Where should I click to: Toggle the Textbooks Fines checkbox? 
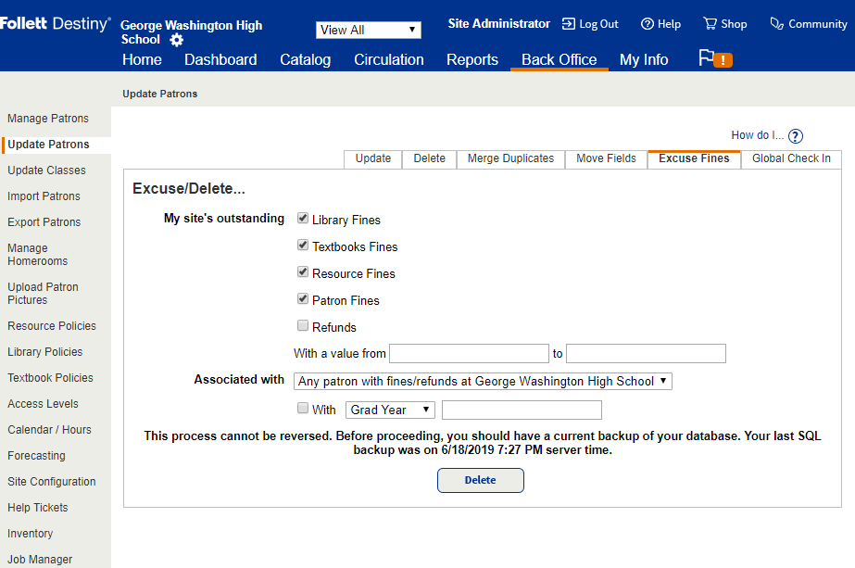click(303, 246)
